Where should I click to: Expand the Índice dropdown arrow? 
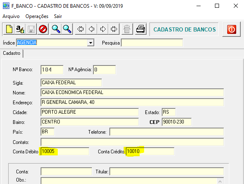(90, 43)
